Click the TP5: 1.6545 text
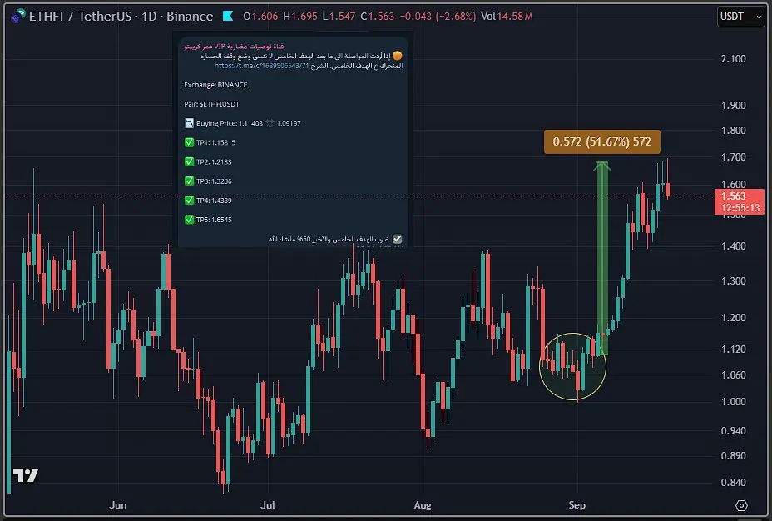772x521 pixels. (214, 219)
